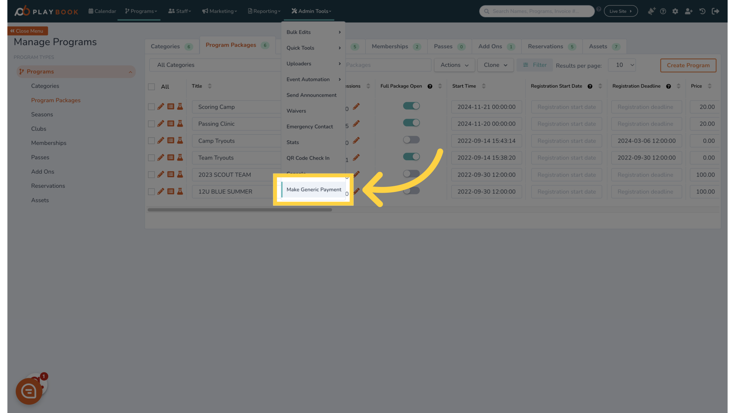Check the Passing Clinic row checkbox
Screen dimensions: 735x413
point(152,124)
